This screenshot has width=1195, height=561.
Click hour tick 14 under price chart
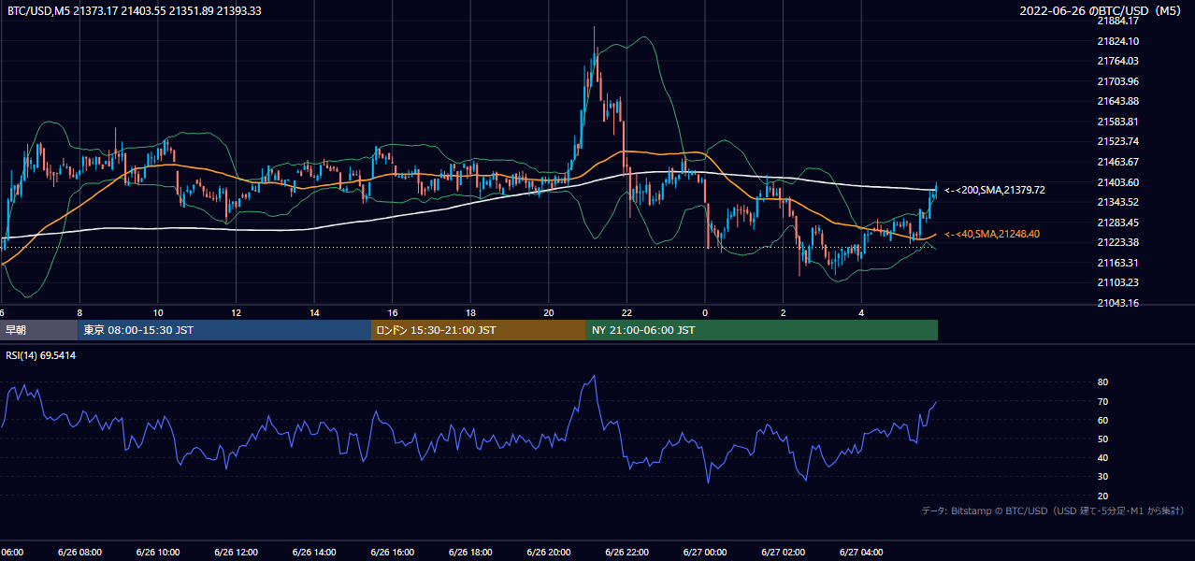pos(314,313)
